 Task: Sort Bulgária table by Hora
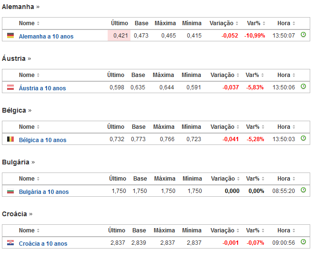point(286,178)
